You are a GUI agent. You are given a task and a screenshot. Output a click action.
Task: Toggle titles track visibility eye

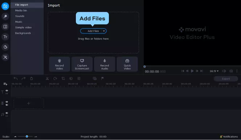[7, 91]
